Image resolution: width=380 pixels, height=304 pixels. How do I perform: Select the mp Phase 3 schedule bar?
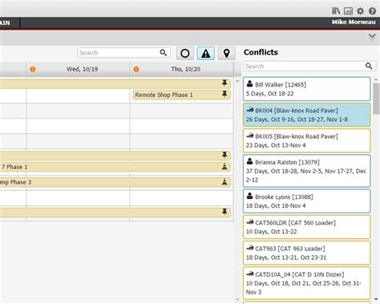115,182
